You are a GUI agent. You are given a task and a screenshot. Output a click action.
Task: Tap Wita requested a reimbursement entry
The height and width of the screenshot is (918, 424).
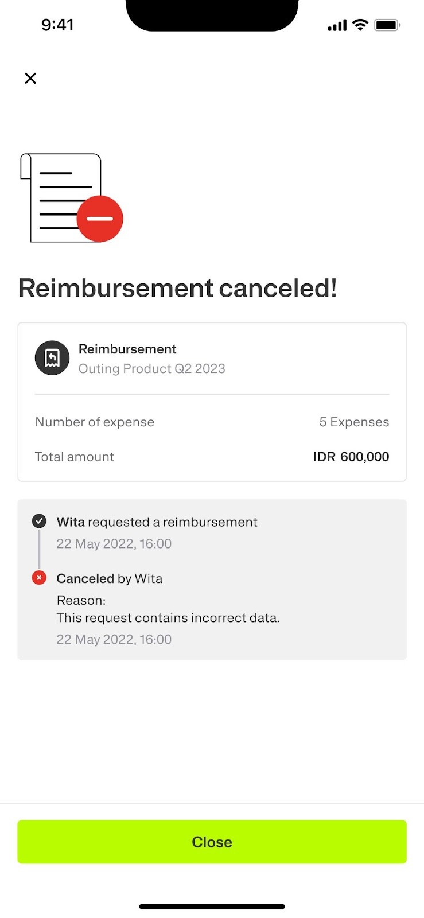[157, 522]
